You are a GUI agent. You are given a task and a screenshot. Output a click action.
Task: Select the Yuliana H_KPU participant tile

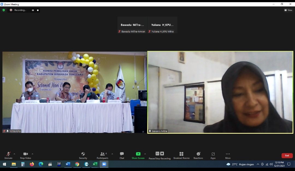pos(163,25)
